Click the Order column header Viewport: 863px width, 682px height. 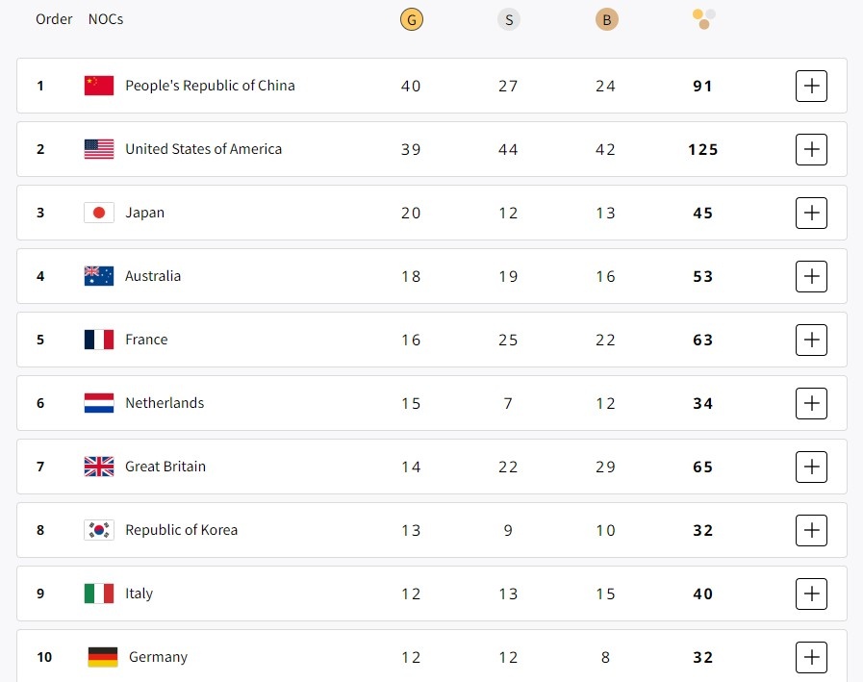(54, 18)
